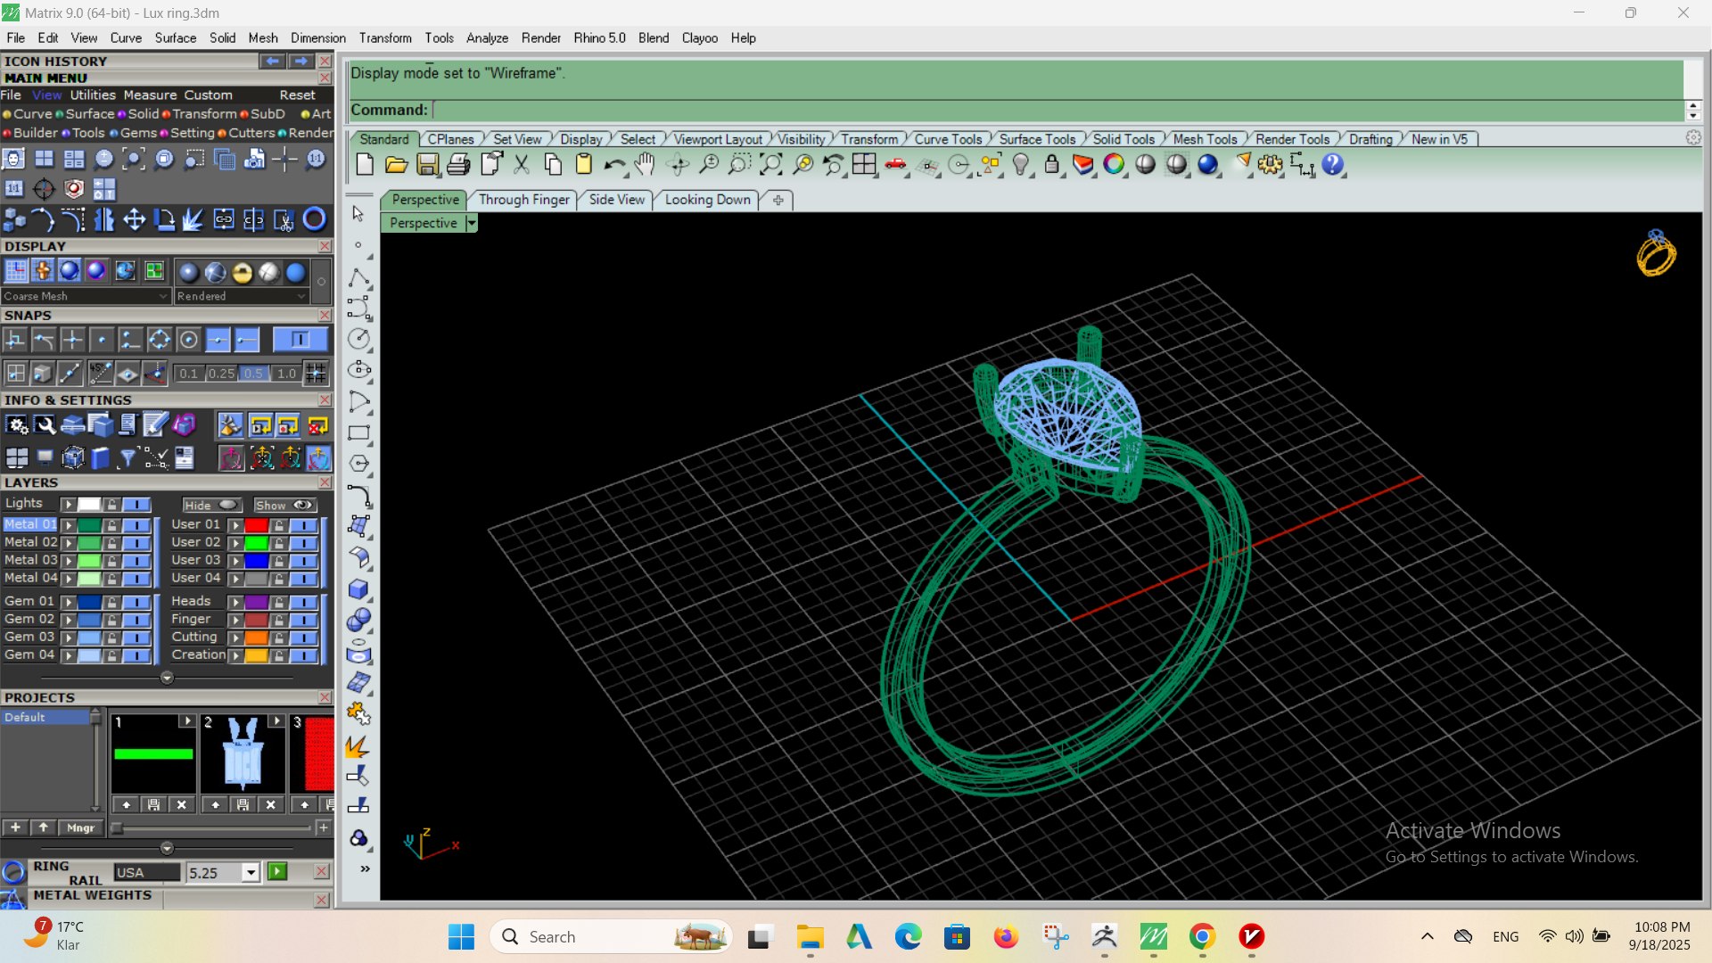Click the padlock icon in Standard toolbar

(1052, 165)
